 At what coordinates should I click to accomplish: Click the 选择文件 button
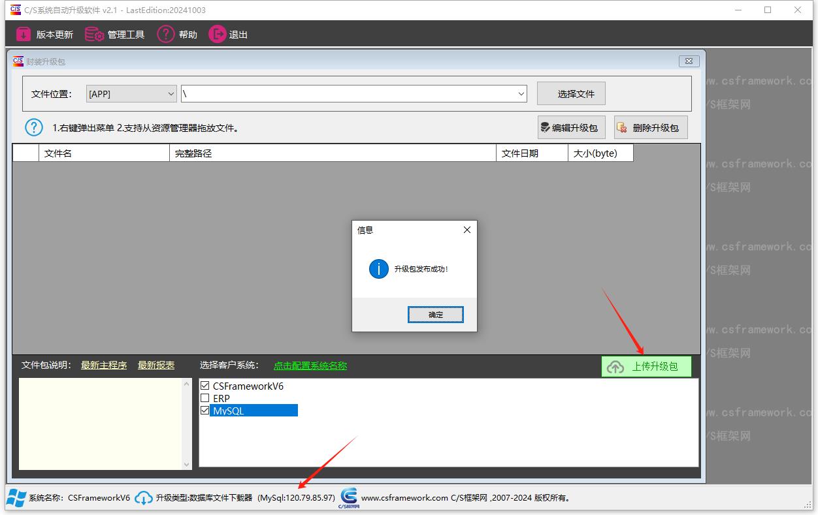click(x=571, y=94)
